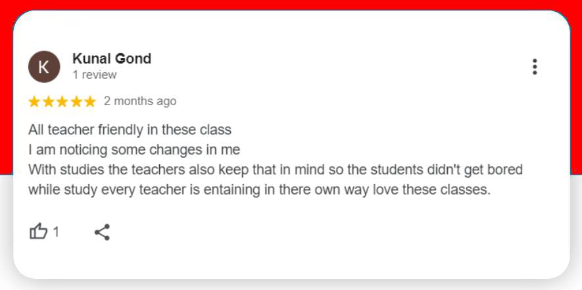The width and height of the screenshot is (582, 290).
Task: Click the second yellow star
Action: [x=48, y=101]
